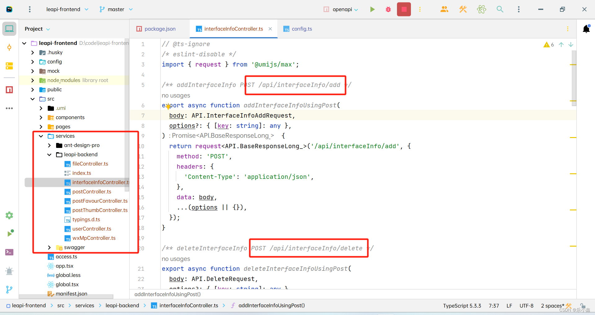595x315 pixels.
Task: Click the editor vertical scrollbar
Action: click(574, 77)
